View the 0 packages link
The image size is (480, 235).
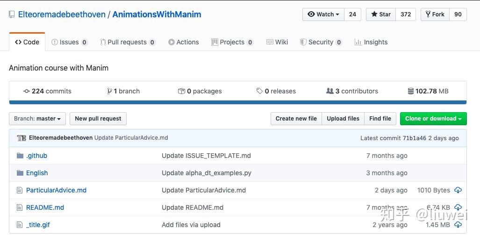200,91
